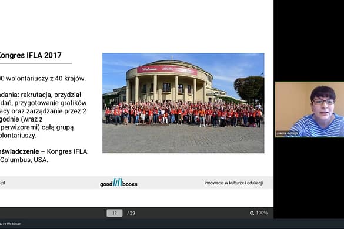Click the Welcome banner in the photo

coord(167,70)
